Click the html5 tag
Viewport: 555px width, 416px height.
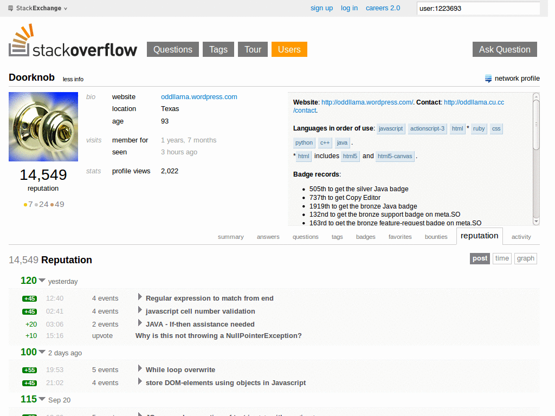(x=350, y=157)
